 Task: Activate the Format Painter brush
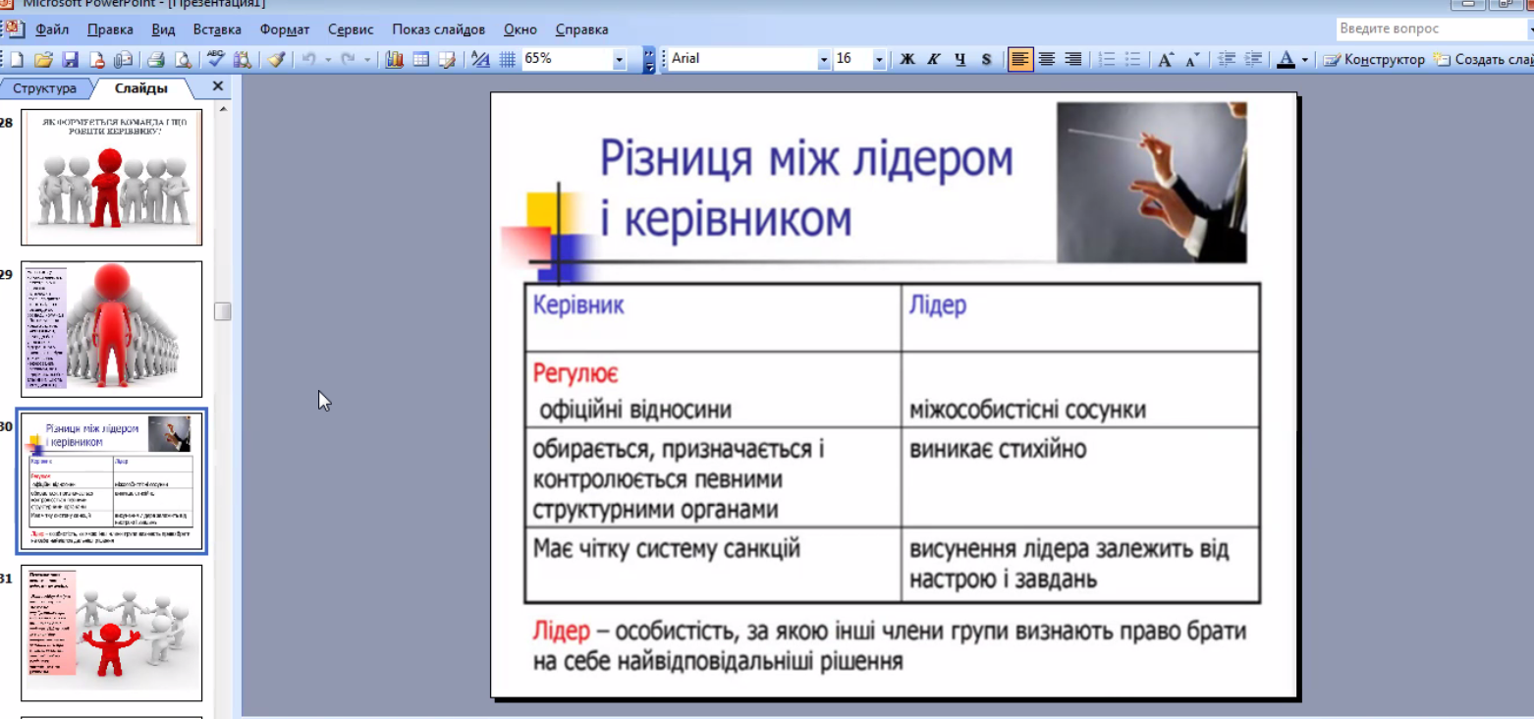(276, 60)
